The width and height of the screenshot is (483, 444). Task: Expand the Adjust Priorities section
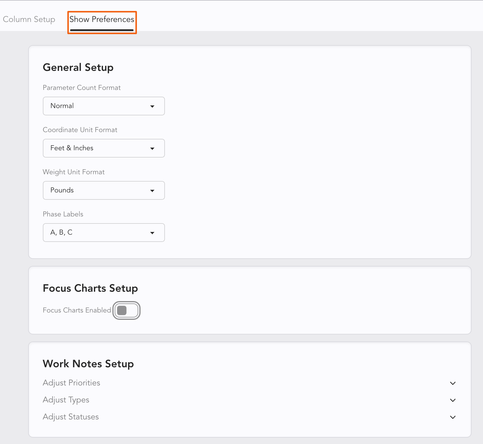(x=72, y=383)
